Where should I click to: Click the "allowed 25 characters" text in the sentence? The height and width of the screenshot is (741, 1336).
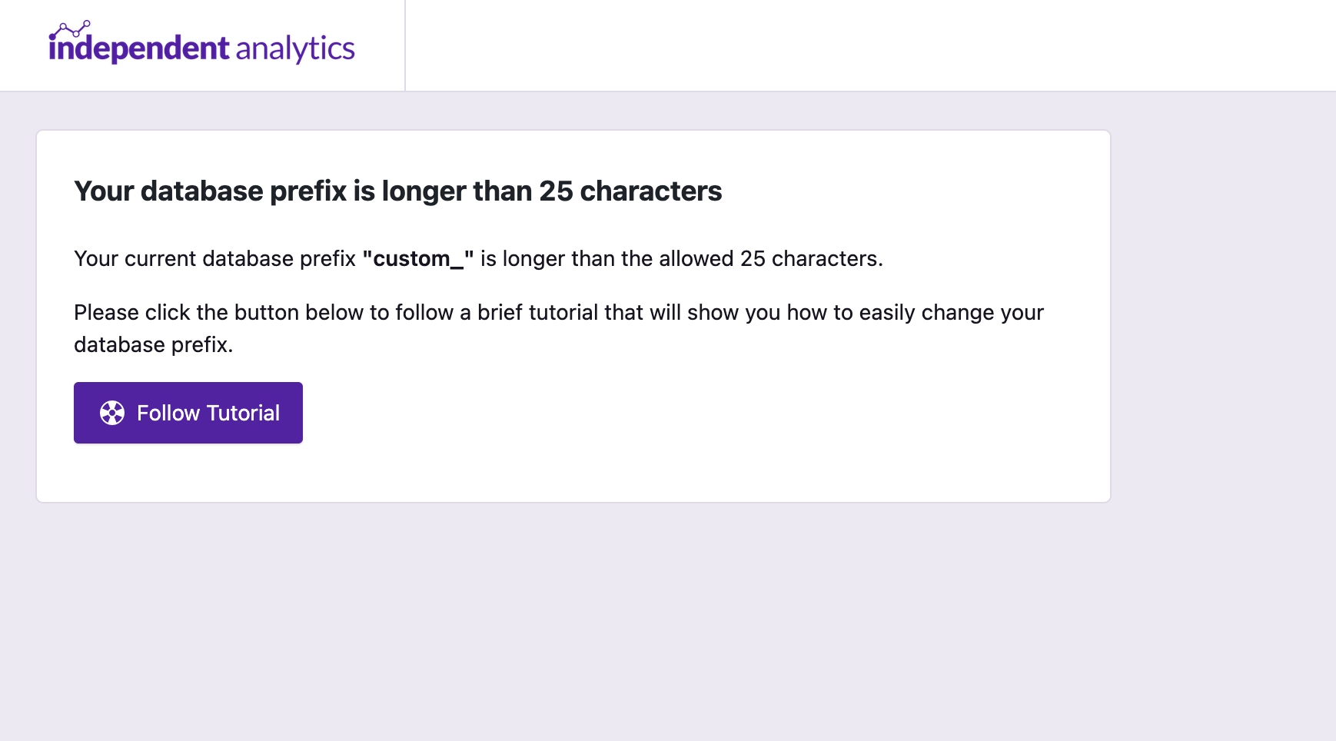770,259
